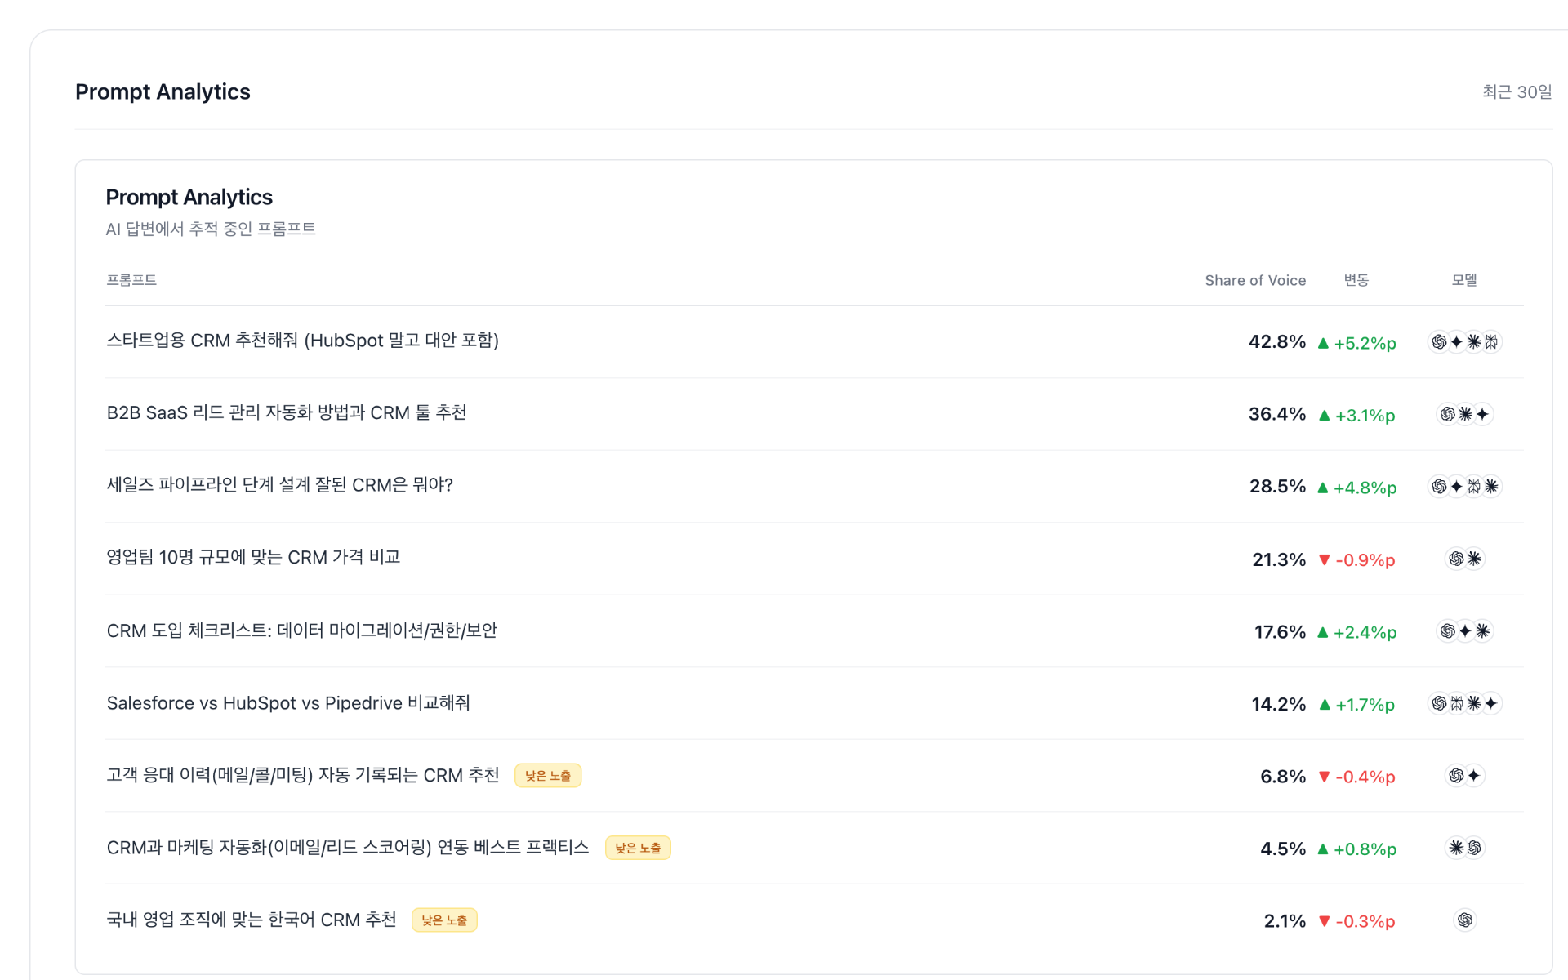The width and height of the screenshot is (1568, 980).
Task: Click the ChatGPT icon in the 2.1% row
Action: coord(1465,920)
